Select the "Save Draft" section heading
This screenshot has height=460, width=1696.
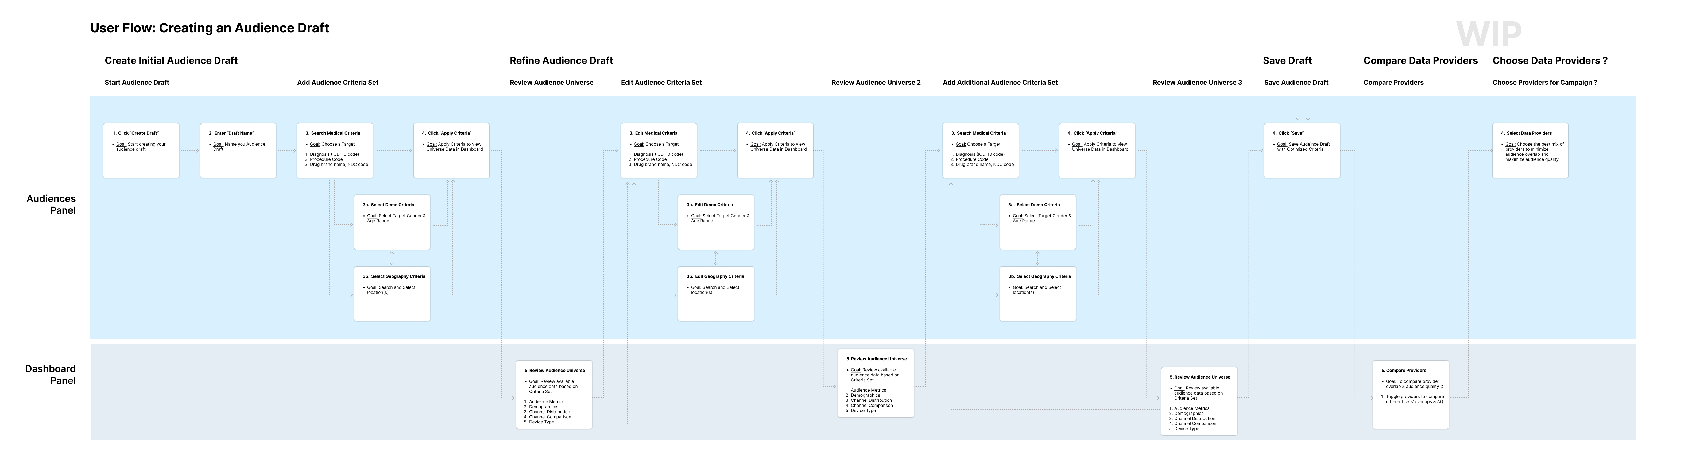tap(1287, 61)
